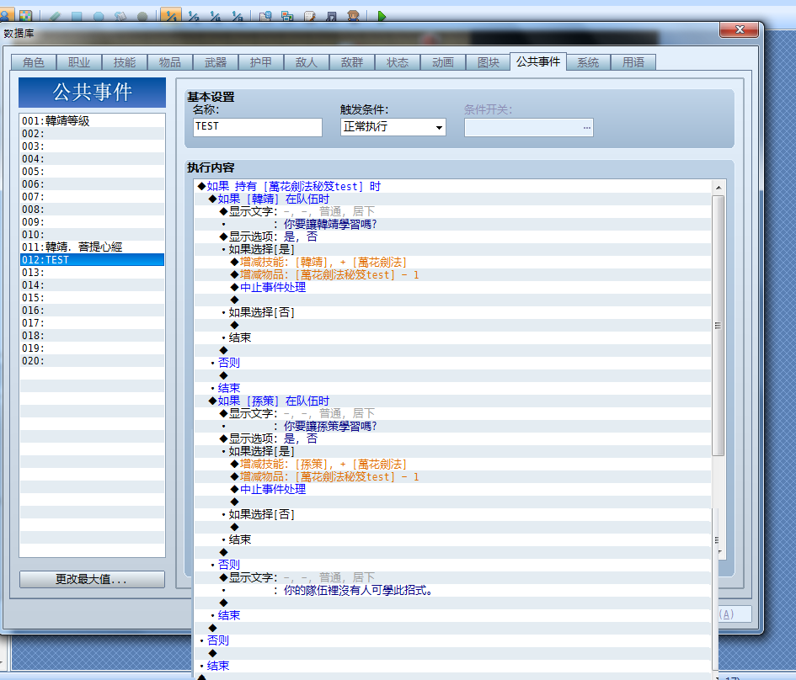The image size is (796, 680).
Task: Switch to region mode via colorful grid icon
Action: 25,16
